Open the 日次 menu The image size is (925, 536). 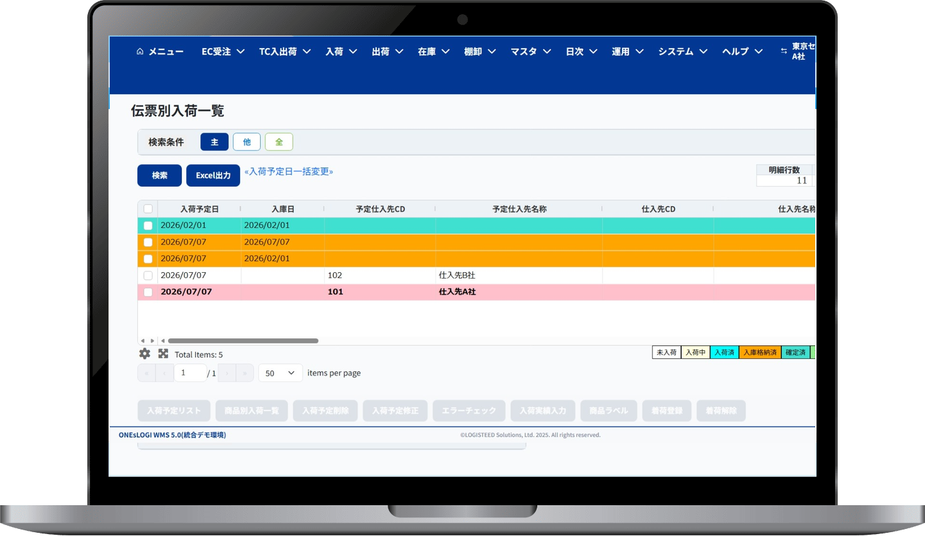582,52
